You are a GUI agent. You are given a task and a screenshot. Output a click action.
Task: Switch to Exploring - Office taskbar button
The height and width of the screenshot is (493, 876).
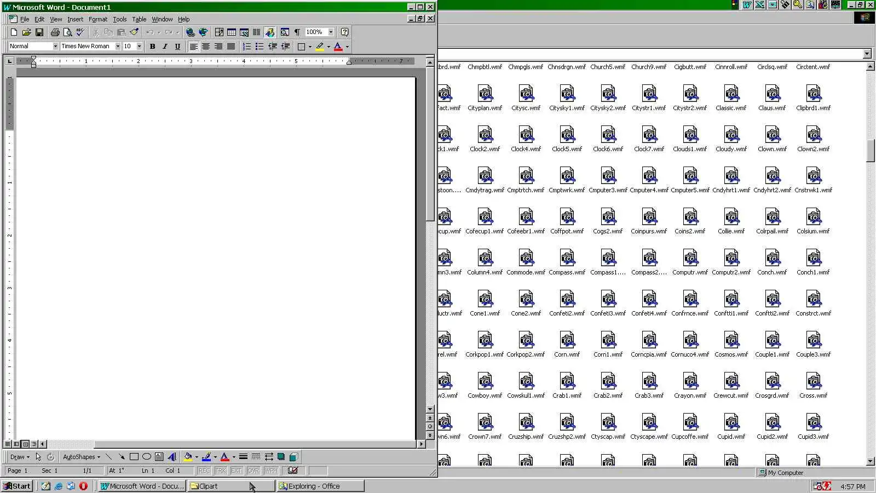click(x=320, y=486)
